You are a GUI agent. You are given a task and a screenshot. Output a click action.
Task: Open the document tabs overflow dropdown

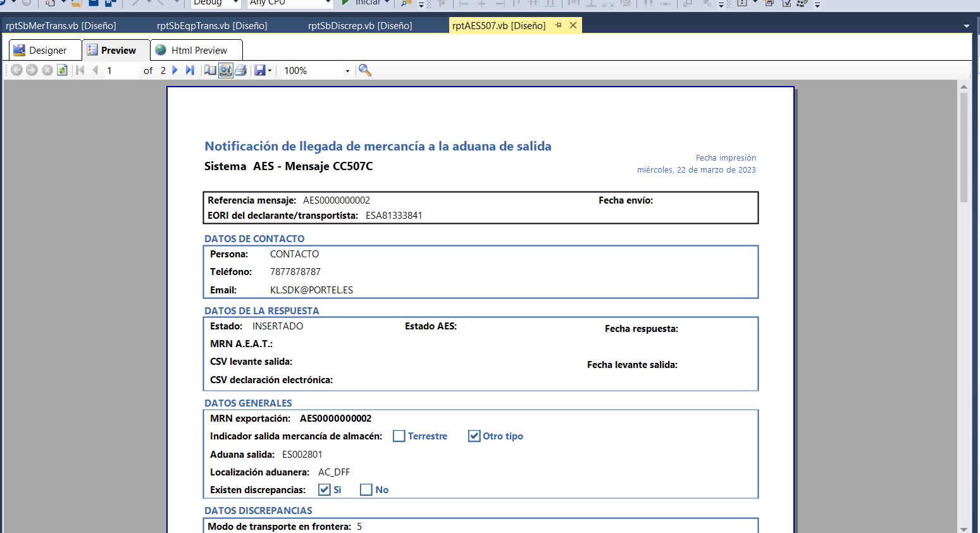click(x=966, y=26)
